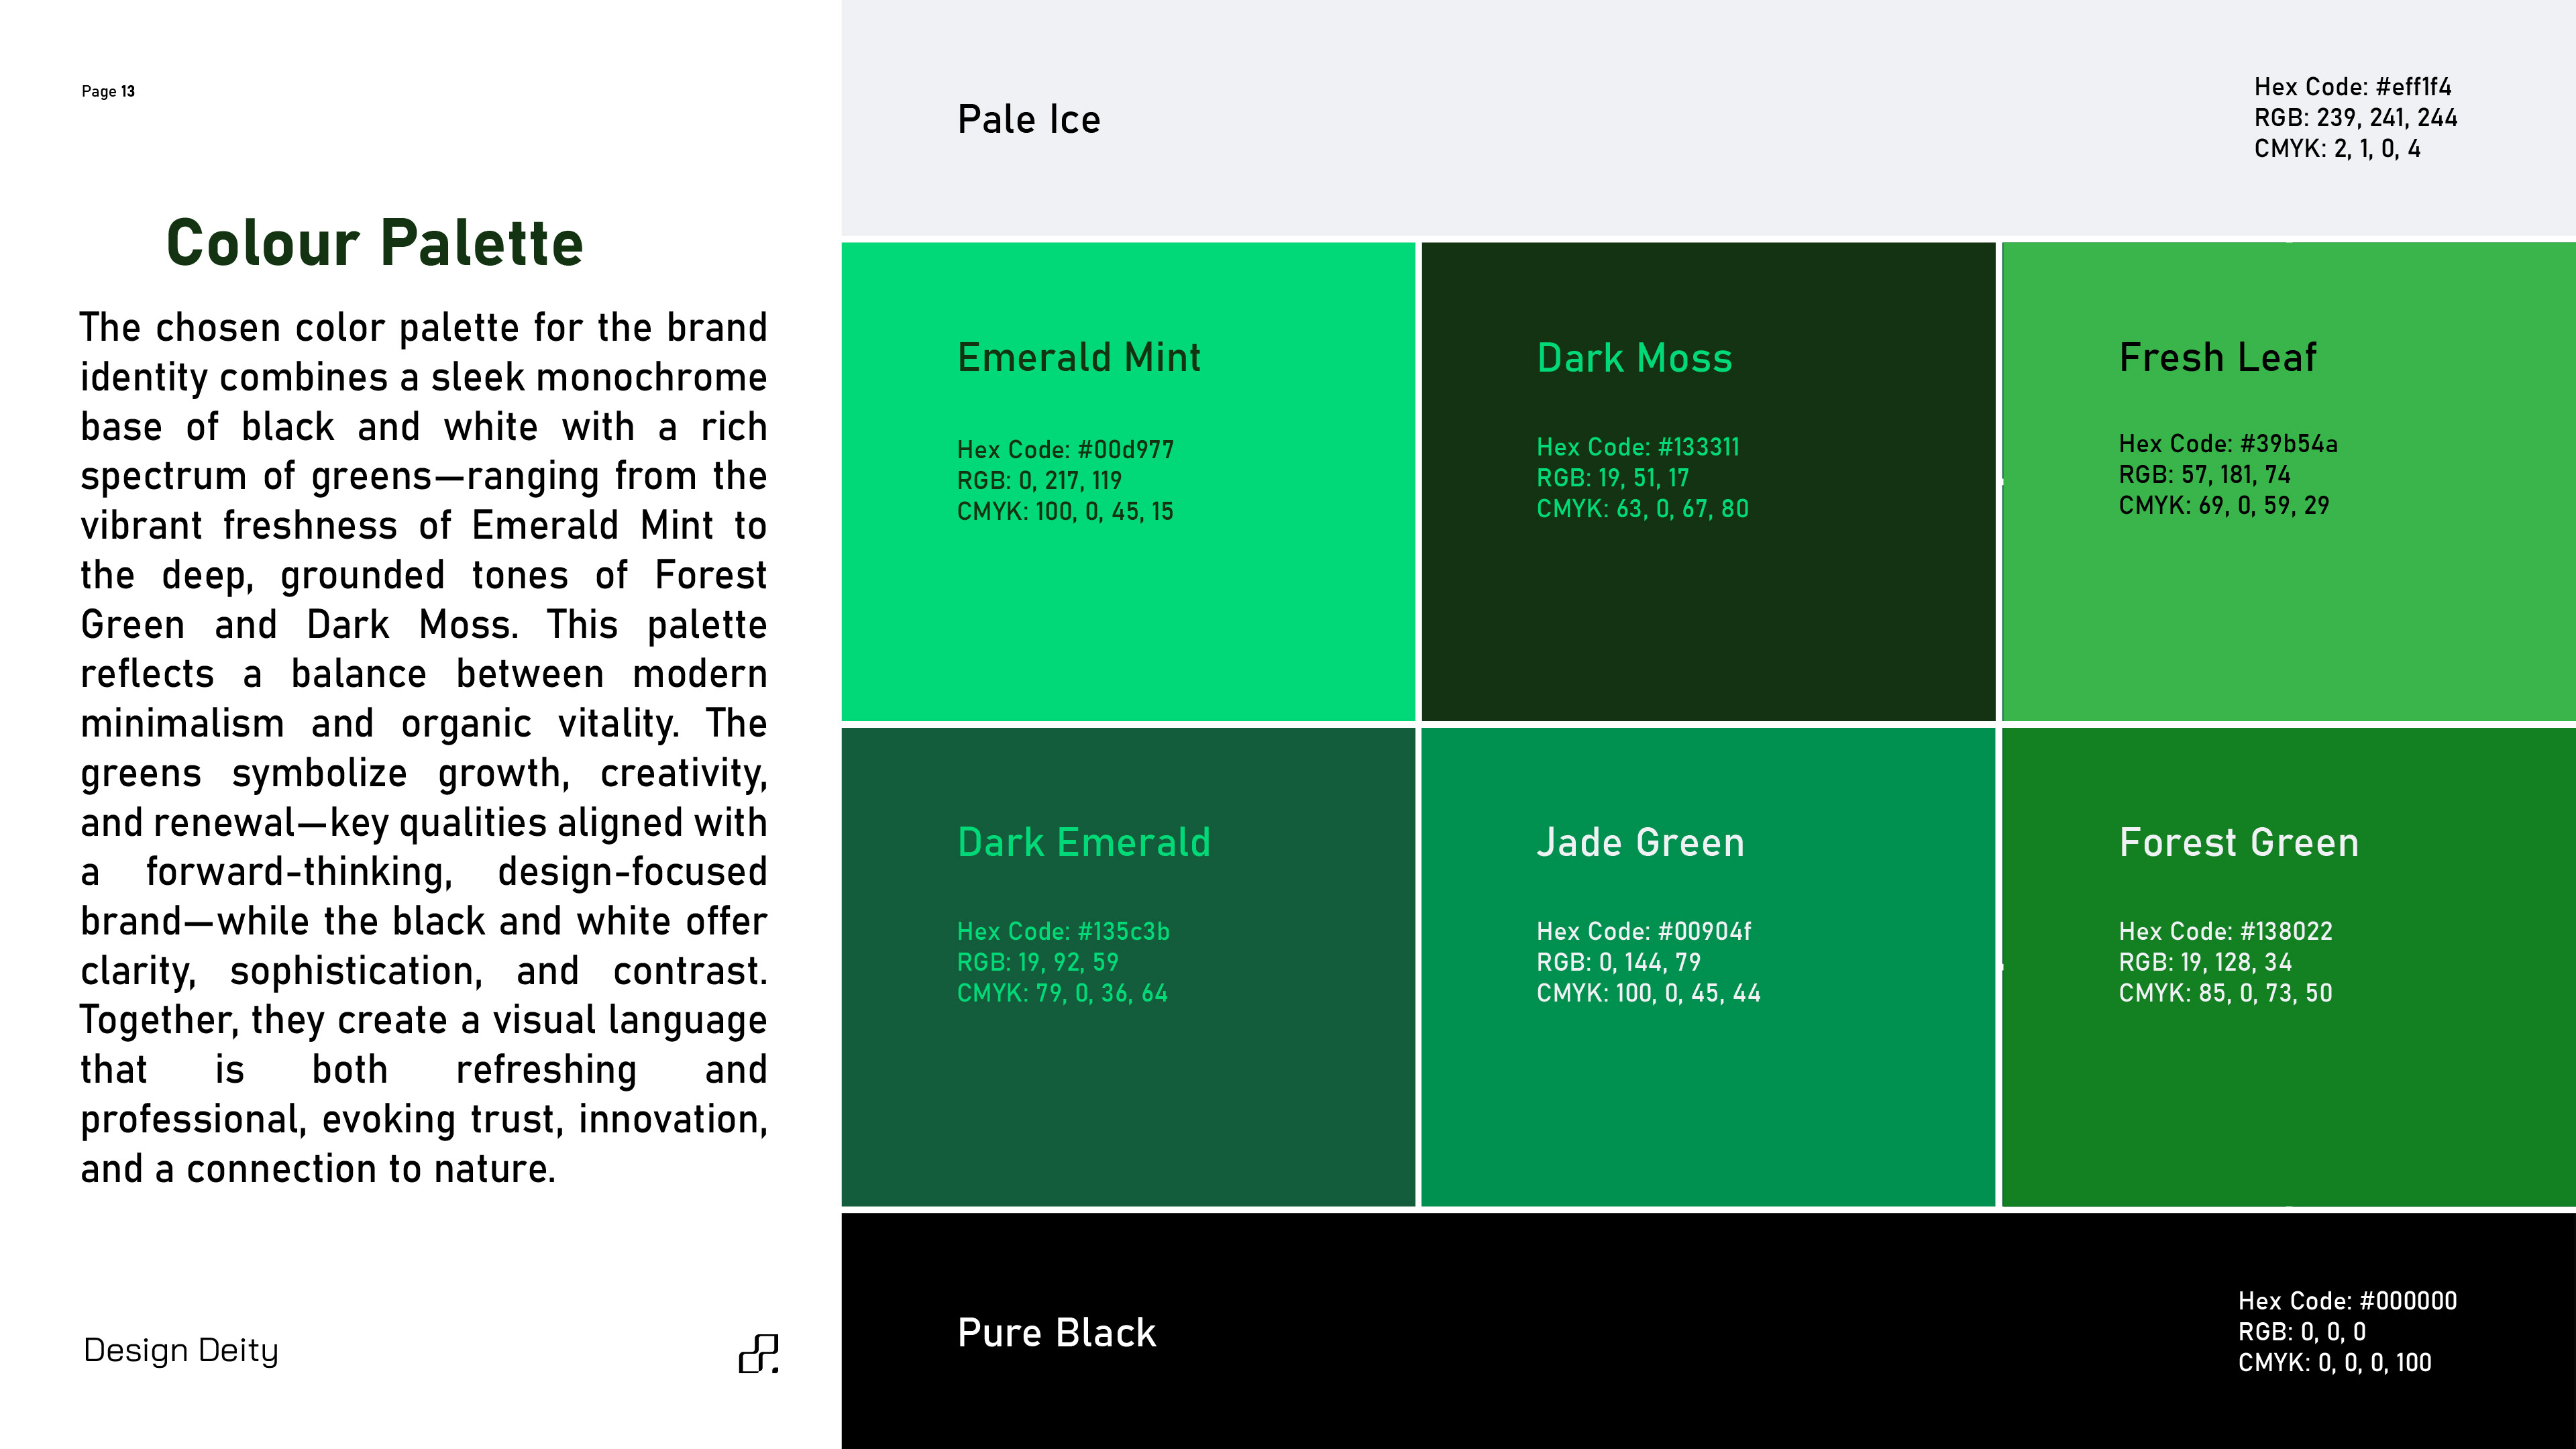Image resolution: width=2576 pixels, height=1449 pixels.
Task: Click the Page 13 label
Action: pyautogui.click(x=108, y=91)
